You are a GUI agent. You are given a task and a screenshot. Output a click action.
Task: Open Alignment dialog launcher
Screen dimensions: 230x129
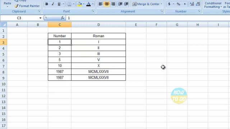tap(162, 11)
